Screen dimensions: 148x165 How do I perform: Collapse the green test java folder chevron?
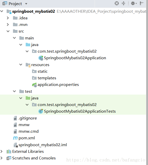pos(21,98)
